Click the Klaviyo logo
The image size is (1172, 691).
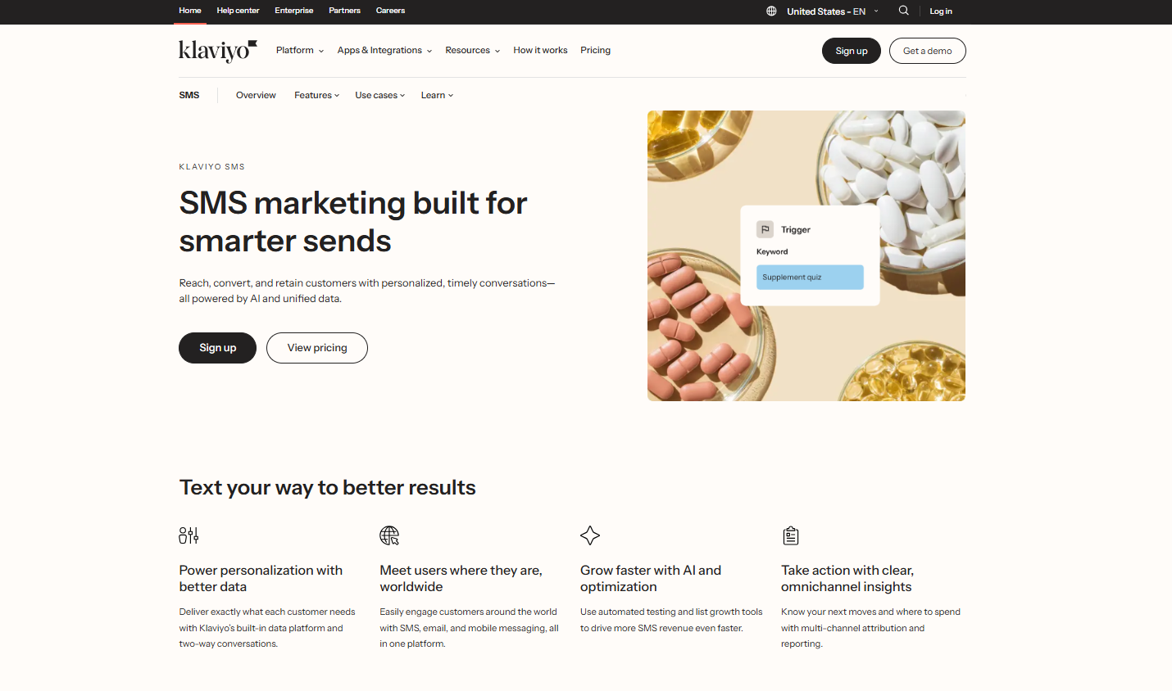[218, 51]
